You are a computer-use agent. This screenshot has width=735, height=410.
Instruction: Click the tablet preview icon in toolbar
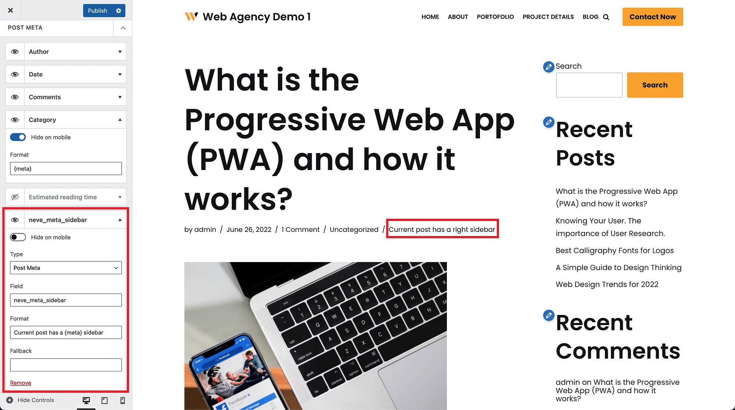[104, 400]
